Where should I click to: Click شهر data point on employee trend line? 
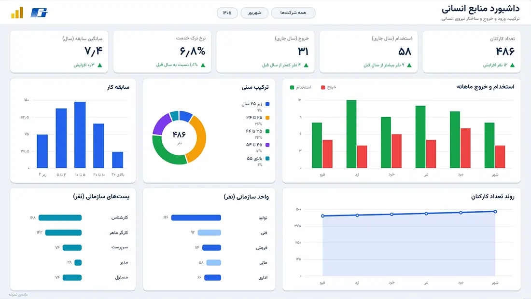click(495, 212)
